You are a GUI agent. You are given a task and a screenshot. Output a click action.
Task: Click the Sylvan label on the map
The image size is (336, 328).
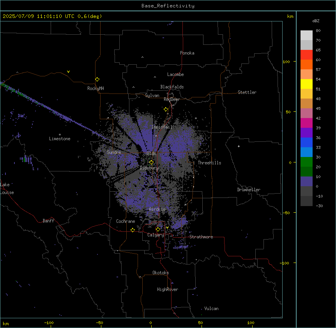[x=152, y=95]
